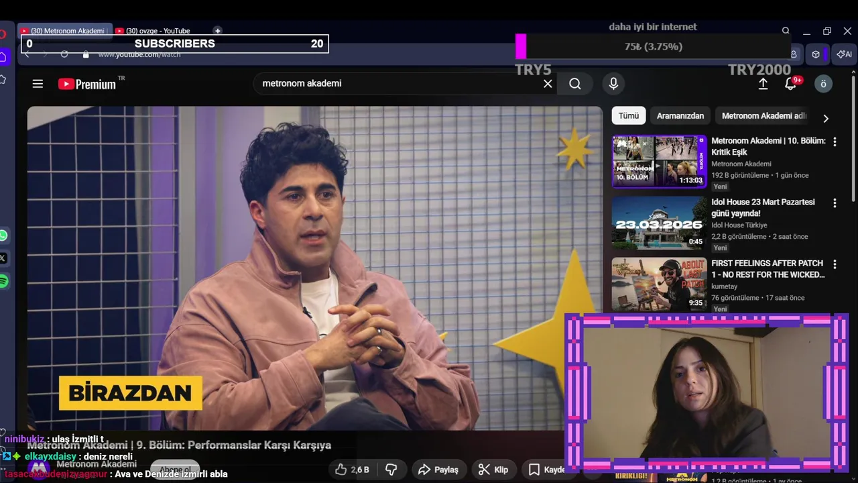Click the '1 gün önce' view count line
The width and height of the screenshot is (858, 483).
pos(760,175)
